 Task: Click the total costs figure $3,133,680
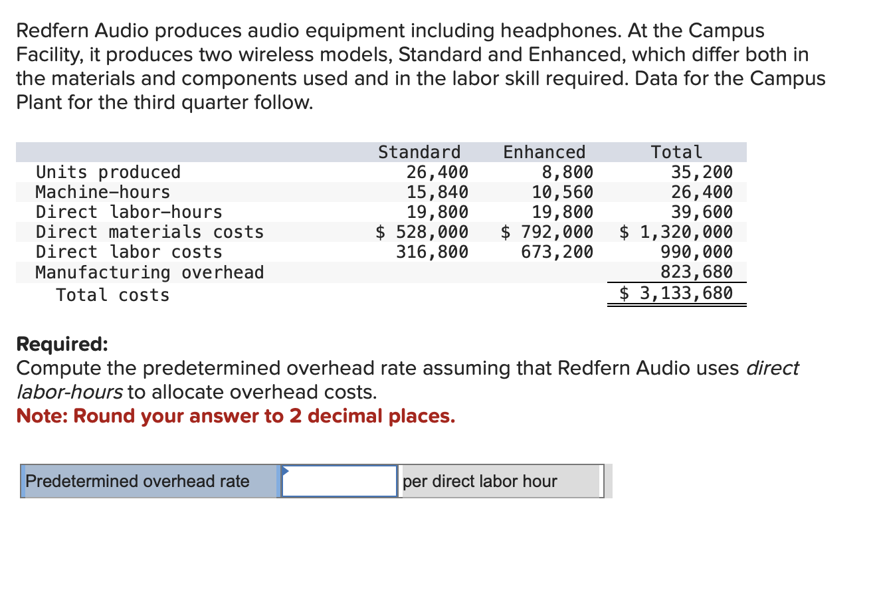(676, 293)
